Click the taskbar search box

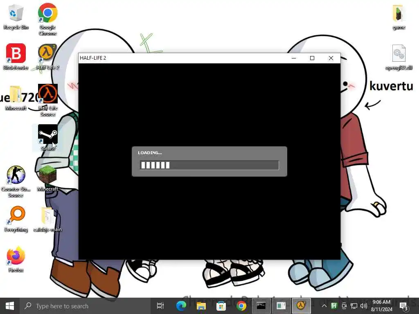(x=85, y=306)
